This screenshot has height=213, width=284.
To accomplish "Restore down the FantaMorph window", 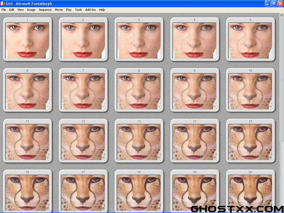I will pyautogui.click(x=274, y=4).
